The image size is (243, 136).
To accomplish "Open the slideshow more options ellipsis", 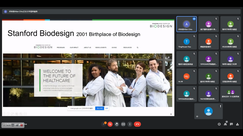I will coord(25,114).
